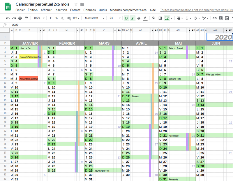Star the document with star icon
233x181 pixels.
tap(76, 4)
